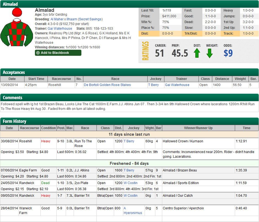Click the Form History section header
This screenshot has width=259, height=222.
(129, 121)
